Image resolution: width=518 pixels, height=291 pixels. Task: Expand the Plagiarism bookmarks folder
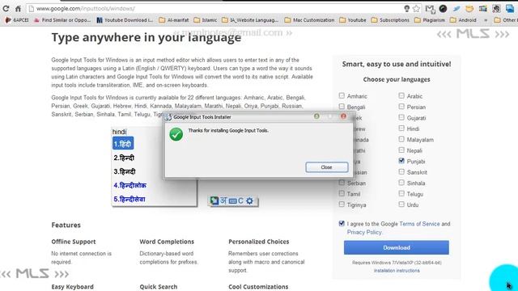tap(429, 20)
